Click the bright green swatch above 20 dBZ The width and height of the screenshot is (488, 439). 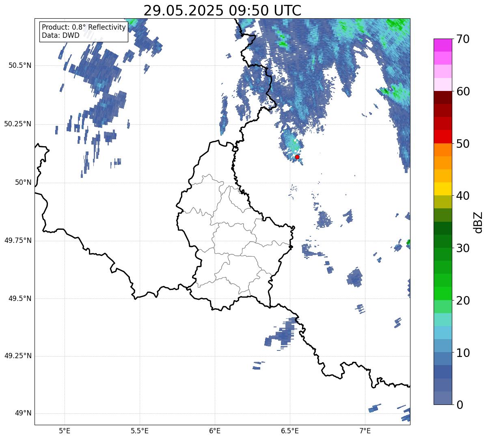pos(443,293)
